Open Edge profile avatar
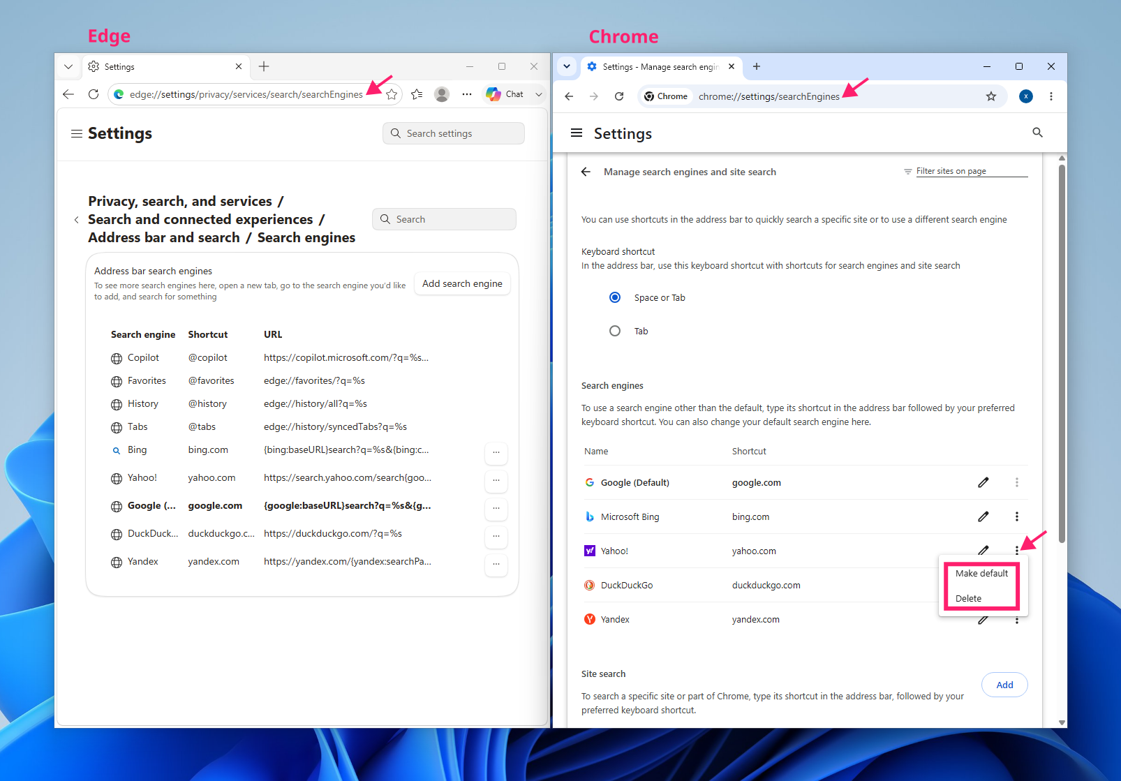1121x781 pixels. point(442,94)
